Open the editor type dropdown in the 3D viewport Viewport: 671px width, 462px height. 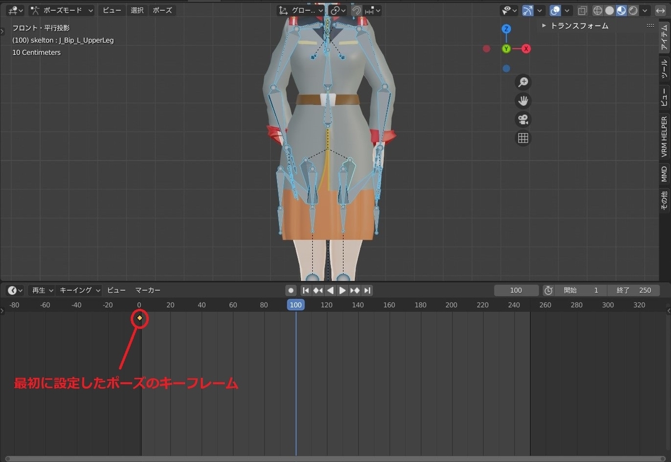click(x=15, y=10)
